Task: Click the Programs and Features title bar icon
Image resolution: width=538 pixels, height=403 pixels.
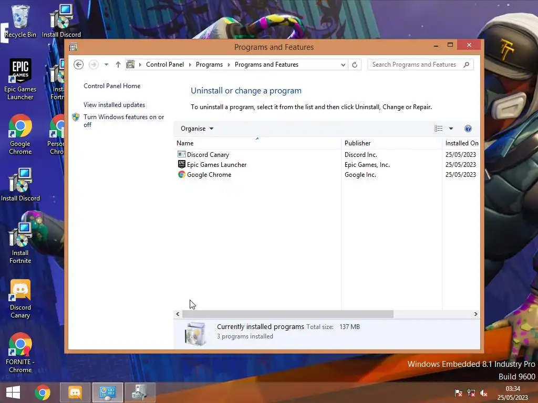Action: point(73,47)
